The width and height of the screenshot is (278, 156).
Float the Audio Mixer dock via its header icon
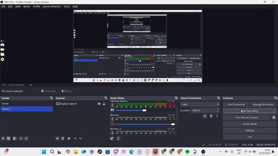tap(176, 98)
